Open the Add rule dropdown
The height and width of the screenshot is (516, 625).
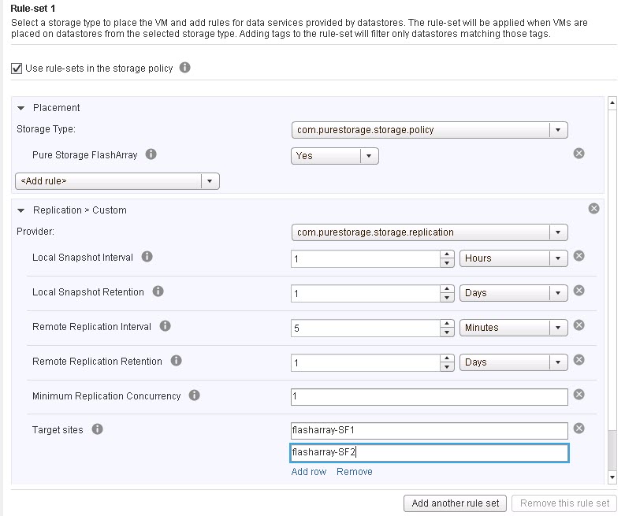tap(117, 181)
